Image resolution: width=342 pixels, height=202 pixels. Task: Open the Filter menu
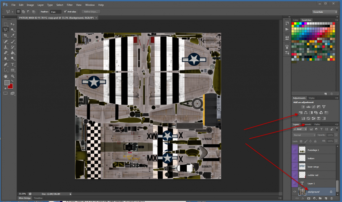point(70,5)
